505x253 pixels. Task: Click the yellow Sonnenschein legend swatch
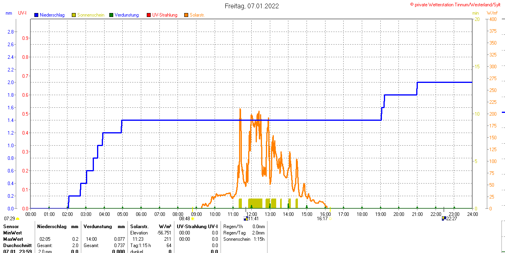(74, 15)
